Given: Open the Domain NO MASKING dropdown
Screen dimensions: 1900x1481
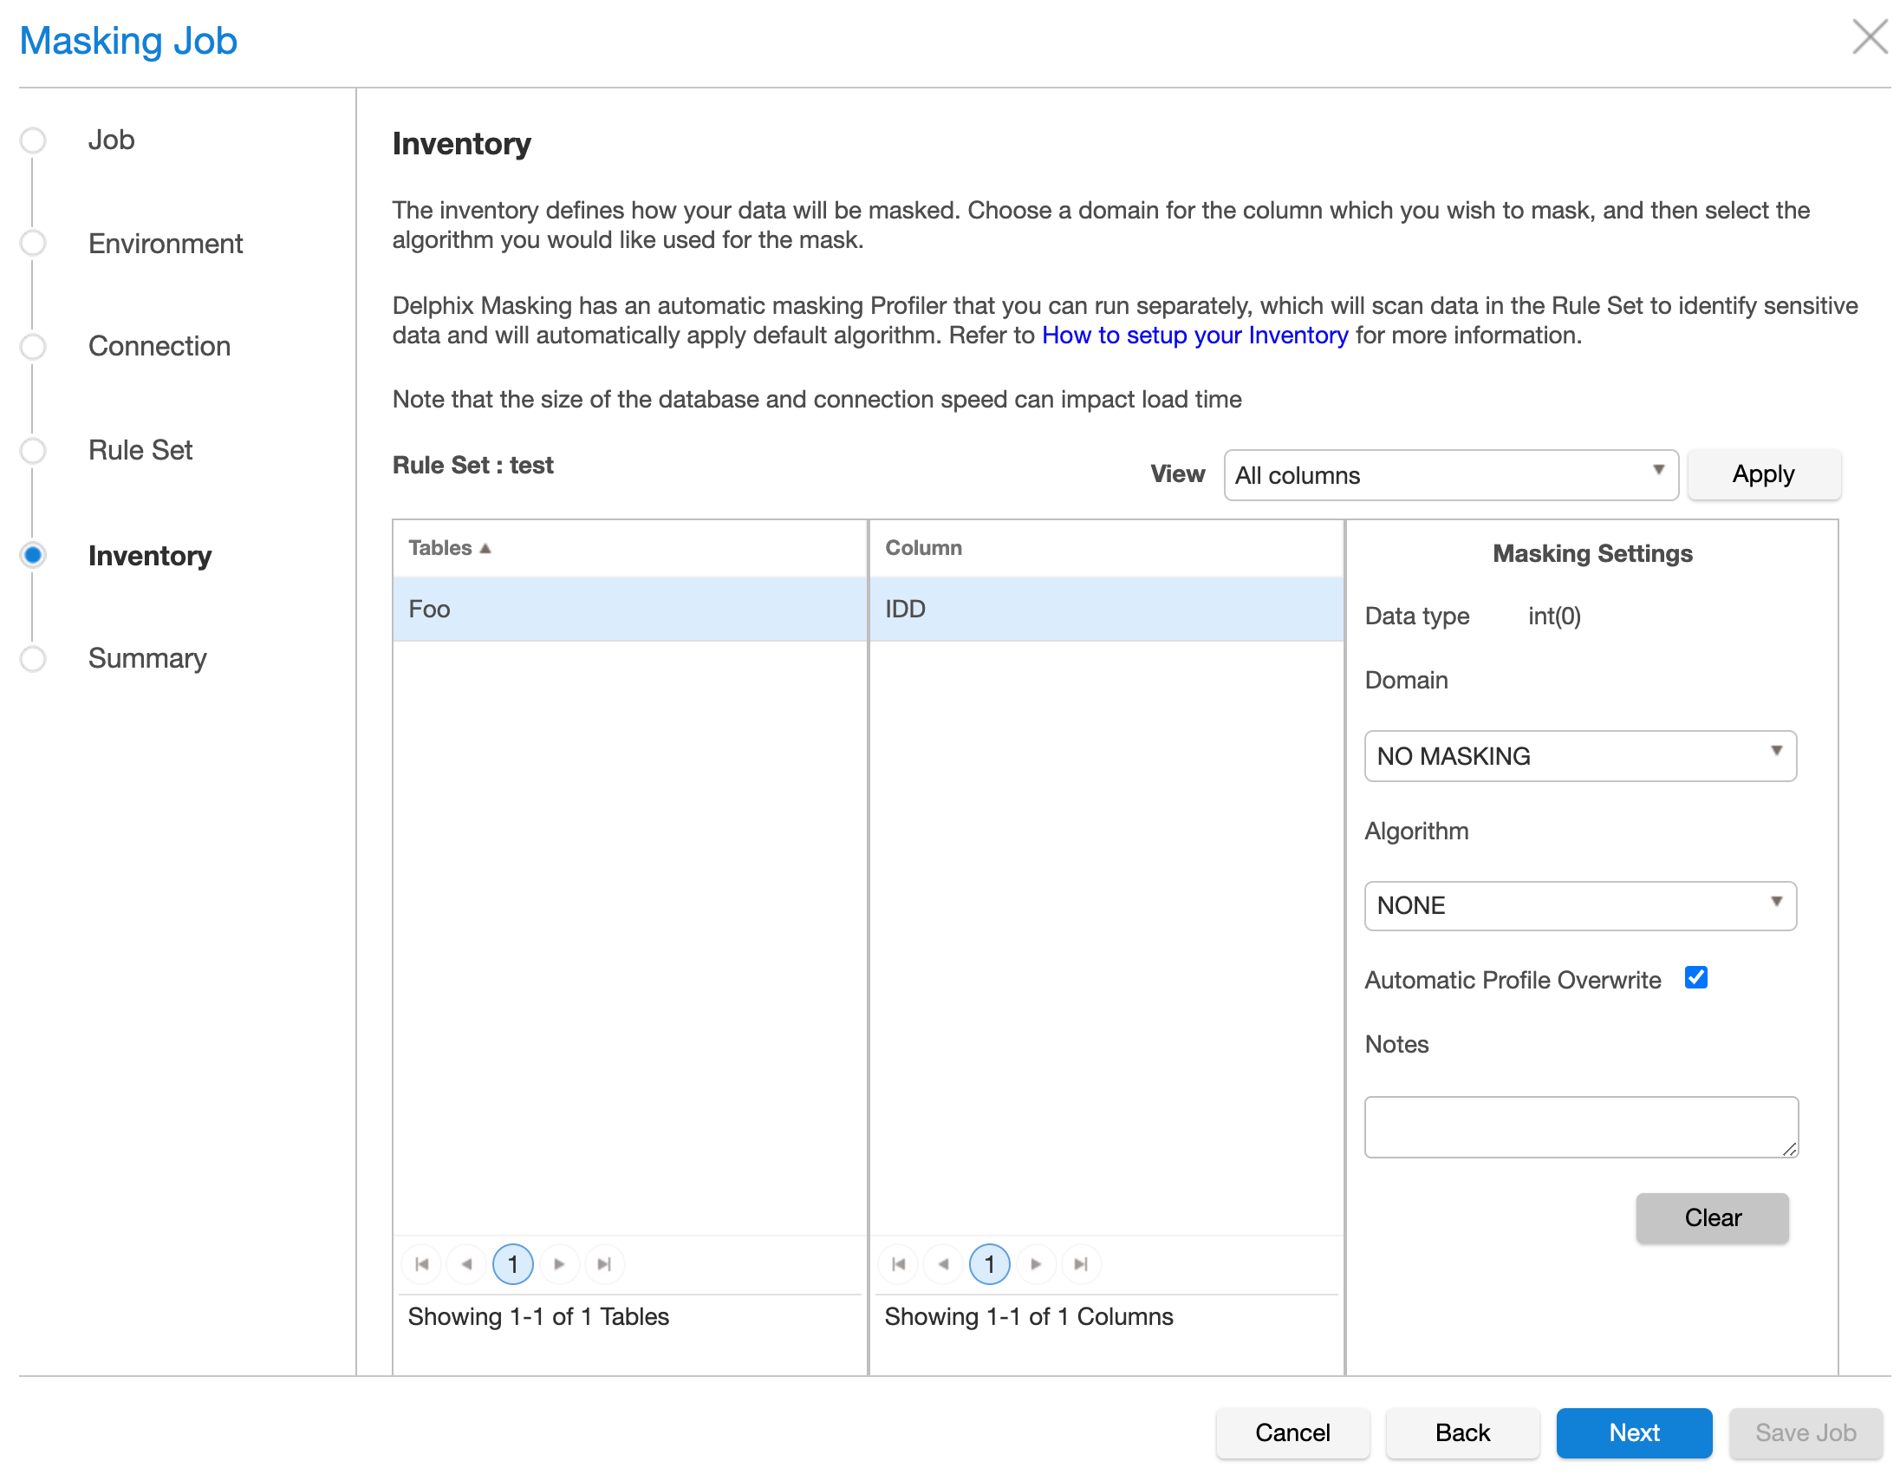Looking at the screenshot, I should click(x=1580, y=756).
